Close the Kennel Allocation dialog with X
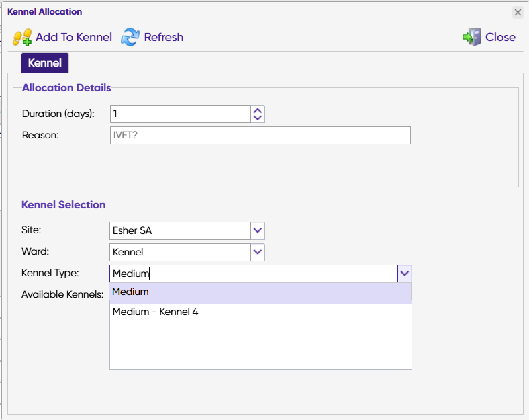 pos(518,13)
